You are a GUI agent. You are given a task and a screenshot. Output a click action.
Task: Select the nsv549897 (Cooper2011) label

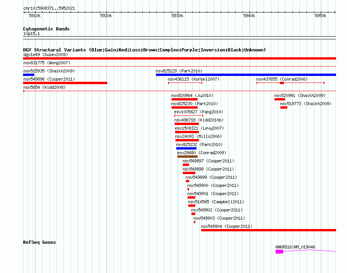(x=208, y=161)
